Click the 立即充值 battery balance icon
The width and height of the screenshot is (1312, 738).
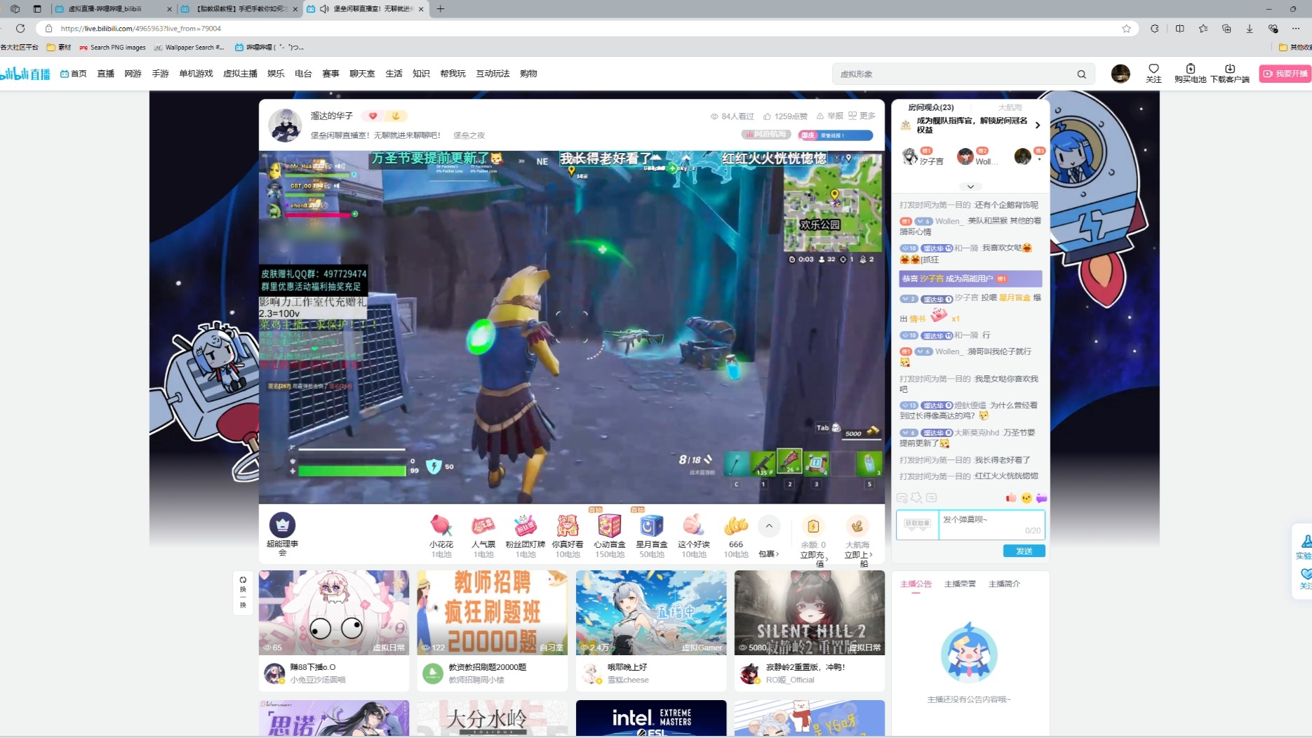pyautogui.click(x=813, y=525)
